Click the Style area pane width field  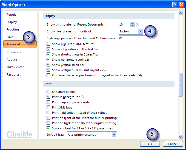[133, 38]
